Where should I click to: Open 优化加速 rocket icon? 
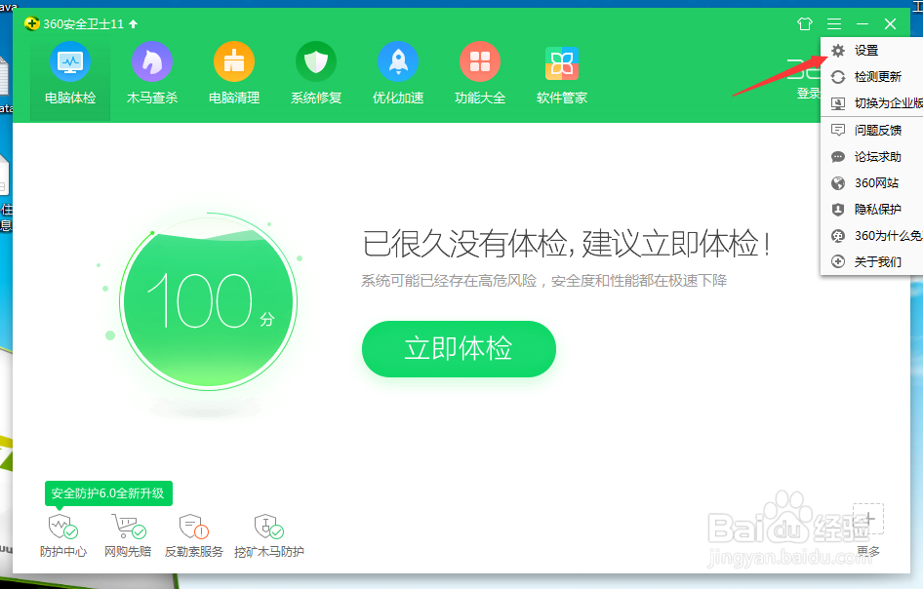pyautogui.click(x=398, y=61)
